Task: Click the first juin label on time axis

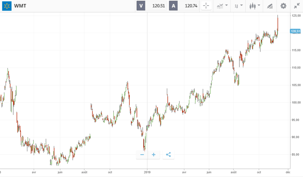Action: click(x=60, y=172)
